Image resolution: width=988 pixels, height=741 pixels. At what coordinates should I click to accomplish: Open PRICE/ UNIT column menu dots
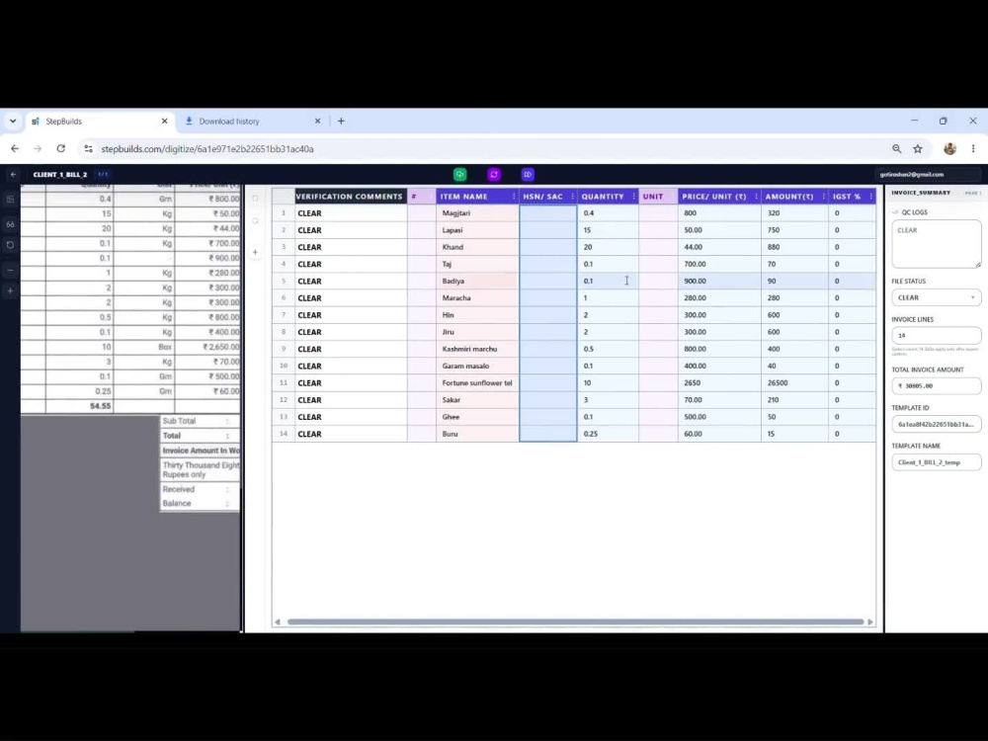pyautogui.click(x=756, y=197)
